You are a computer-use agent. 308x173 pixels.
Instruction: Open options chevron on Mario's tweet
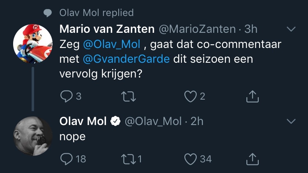(x=291, y=29)
